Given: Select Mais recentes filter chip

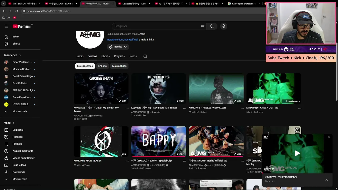Looking at the screenshot, I should tap(85, 66).
